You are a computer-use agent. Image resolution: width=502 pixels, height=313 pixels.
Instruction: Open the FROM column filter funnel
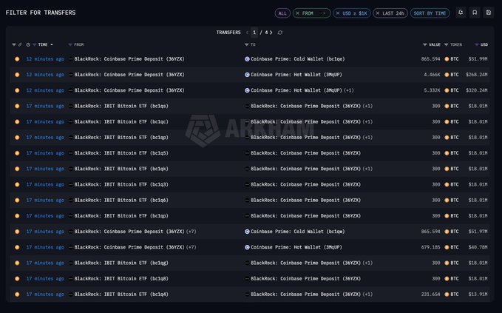point(70,44)
